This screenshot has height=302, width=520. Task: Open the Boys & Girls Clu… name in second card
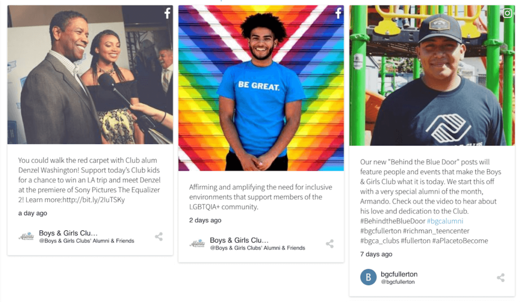click(239, 240)
